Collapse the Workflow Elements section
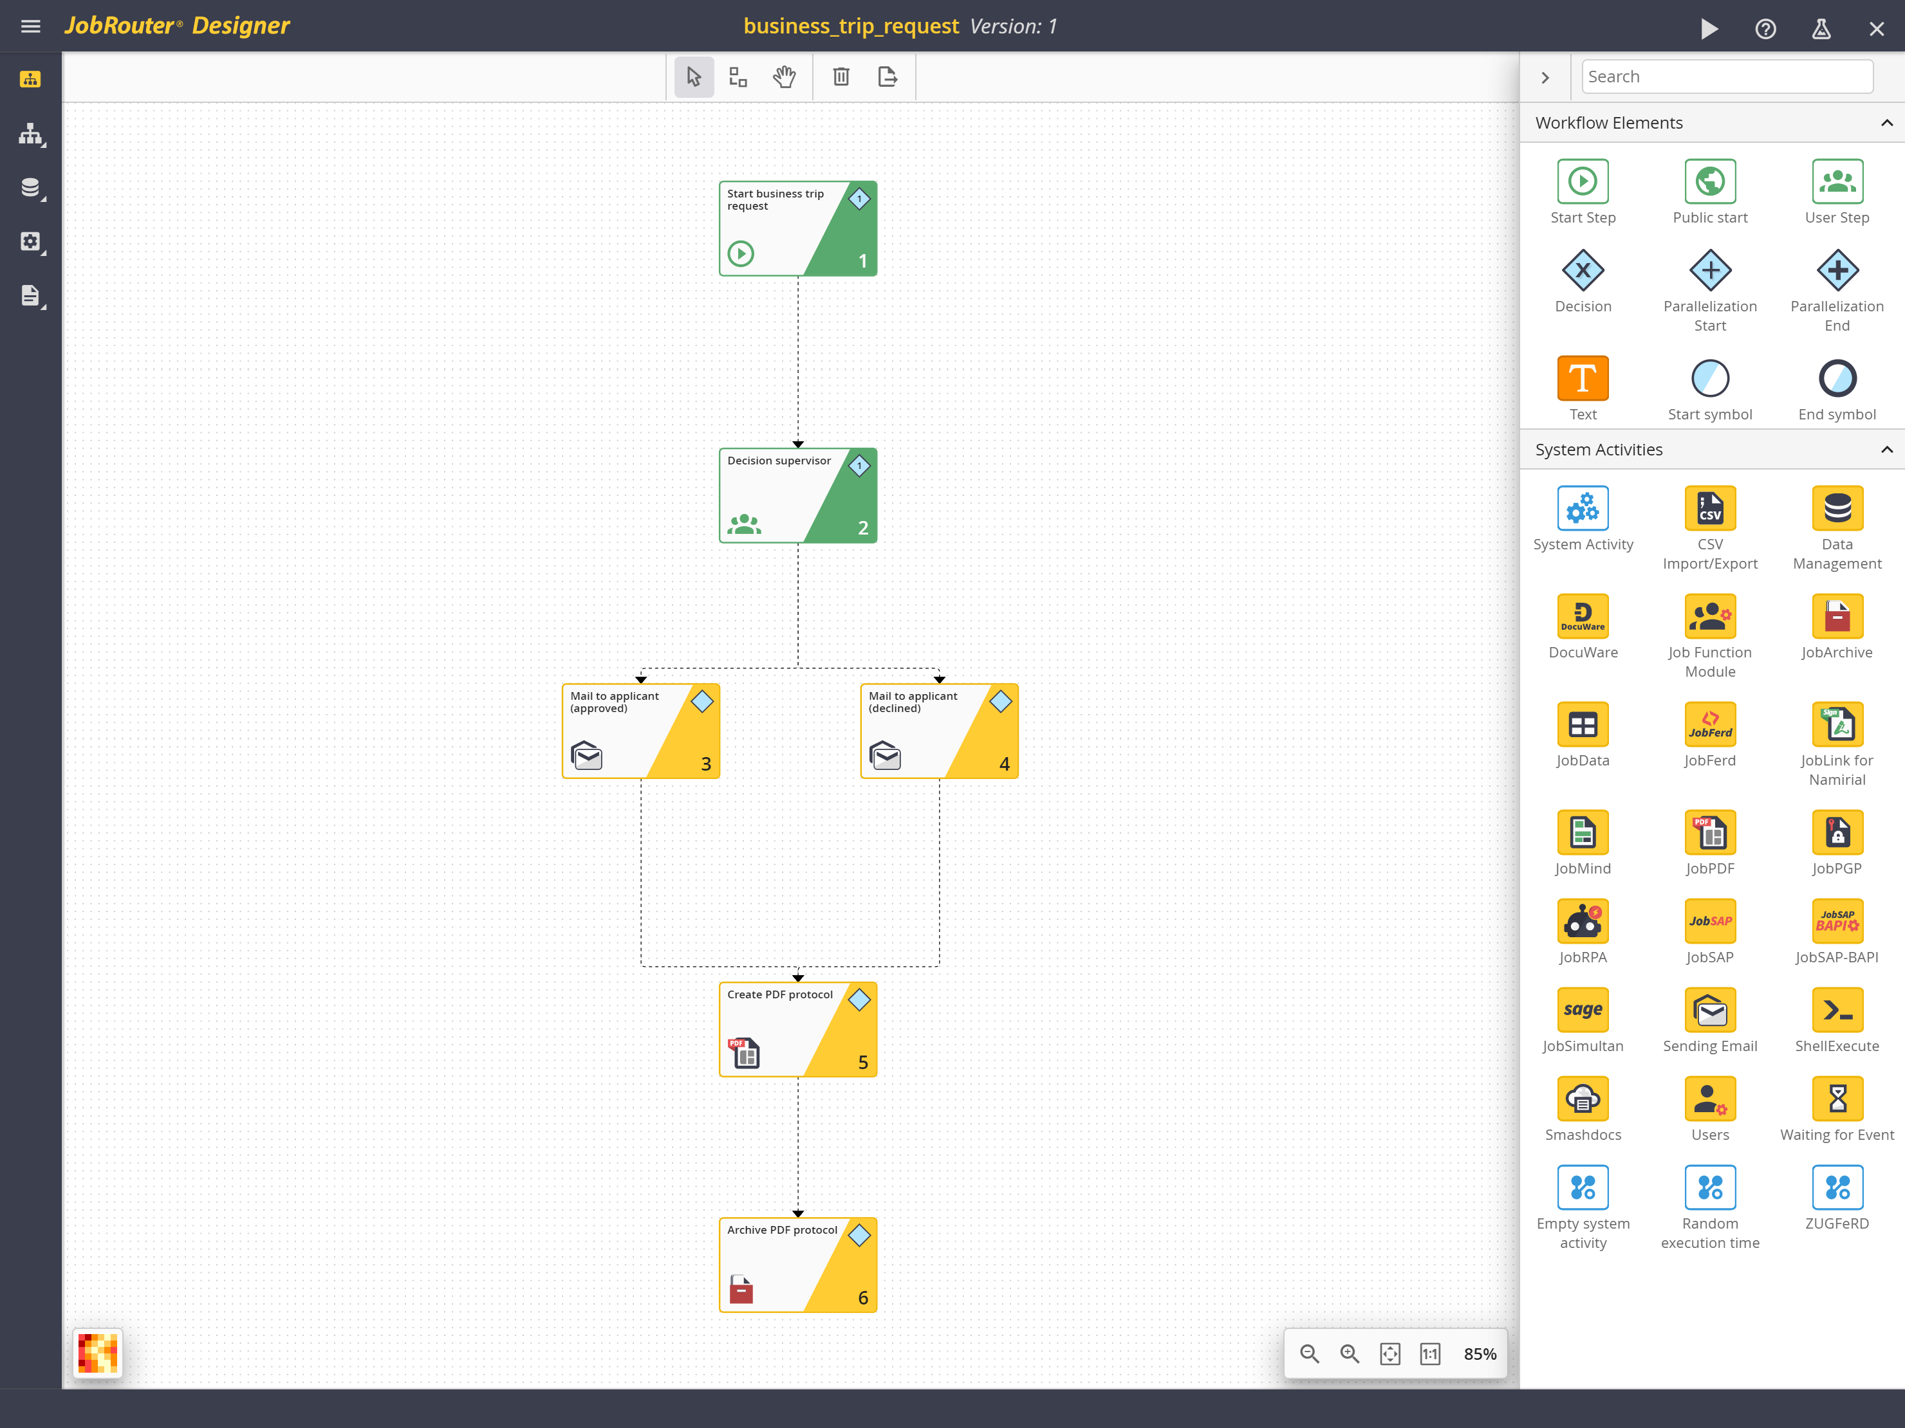This screenshot has height=1428, width=1905. [1886, 123]
